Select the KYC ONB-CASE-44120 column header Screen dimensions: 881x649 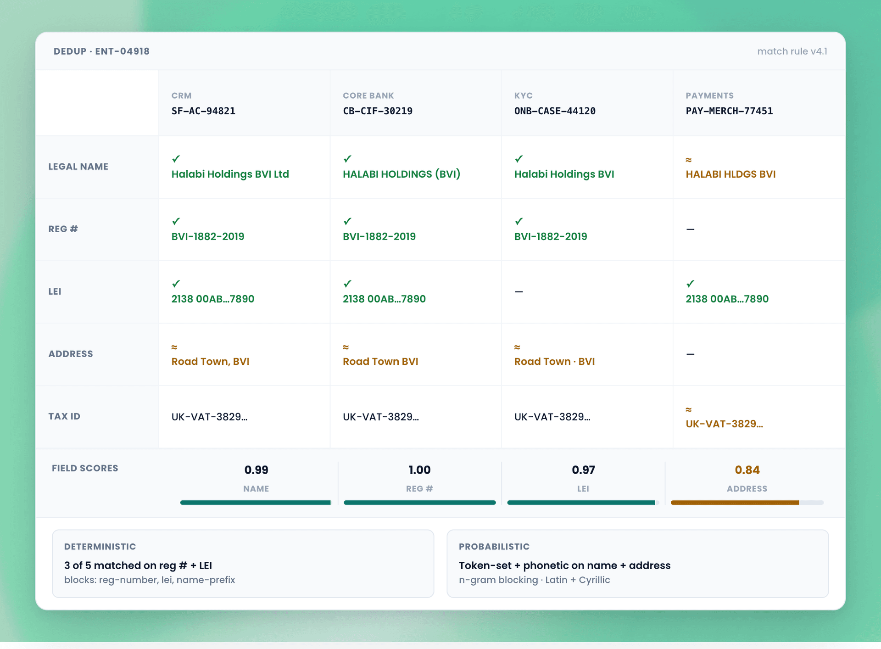point(587,103)
